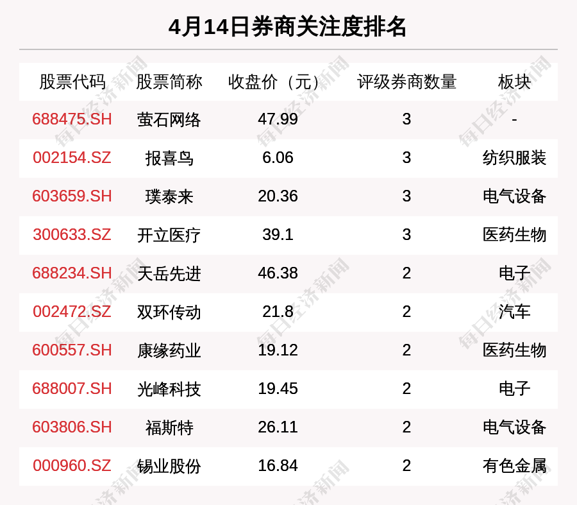
Task: Click 电气设备 sector in 福斯特 row
Action: click(514, 427)
